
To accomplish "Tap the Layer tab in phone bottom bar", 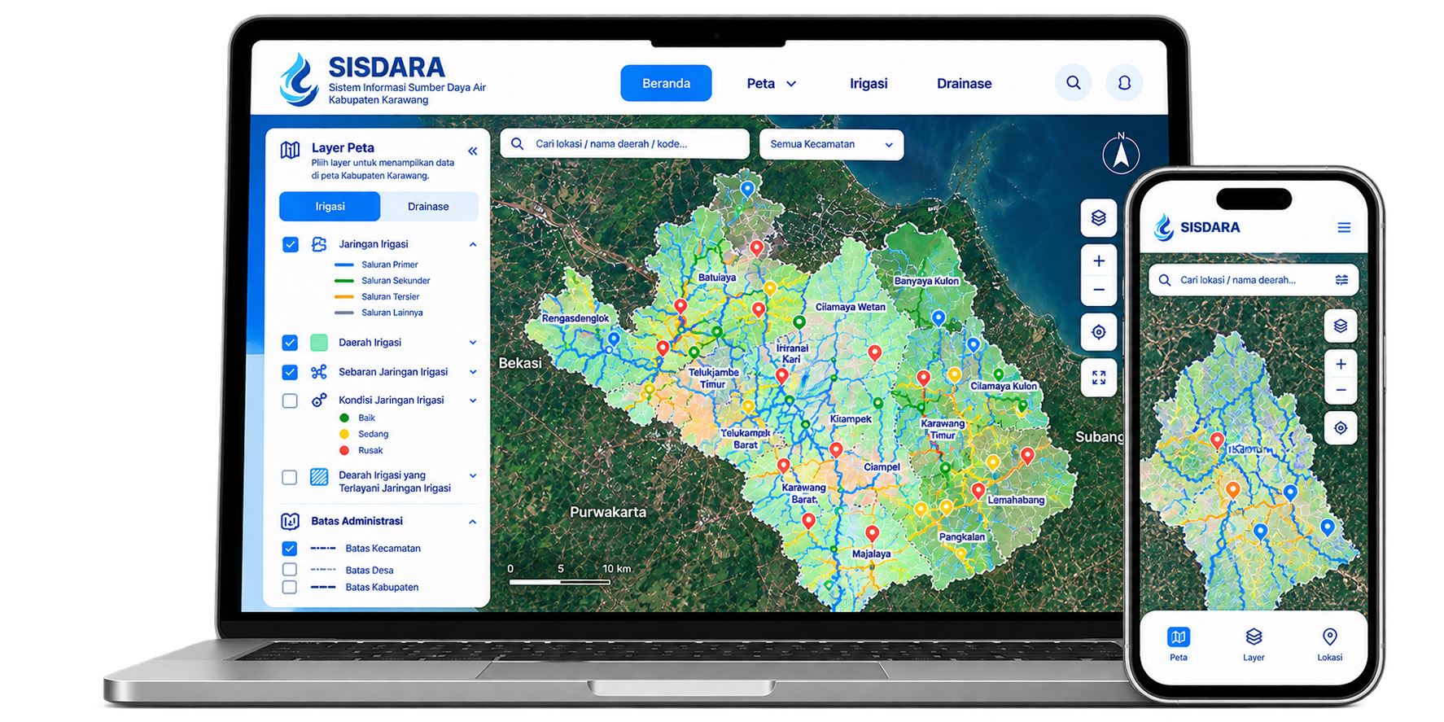I will tap(1254, 644).
